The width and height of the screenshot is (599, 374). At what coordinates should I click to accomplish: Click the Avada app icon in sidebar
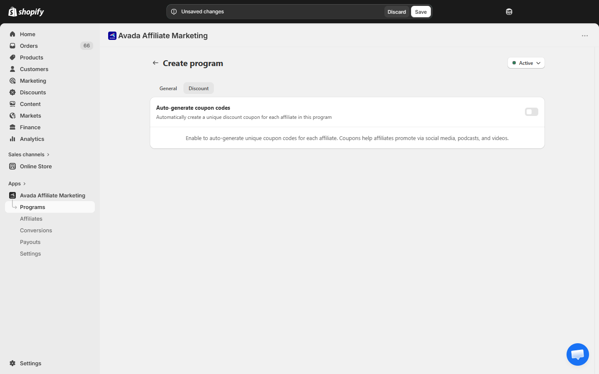pos(12,195)
